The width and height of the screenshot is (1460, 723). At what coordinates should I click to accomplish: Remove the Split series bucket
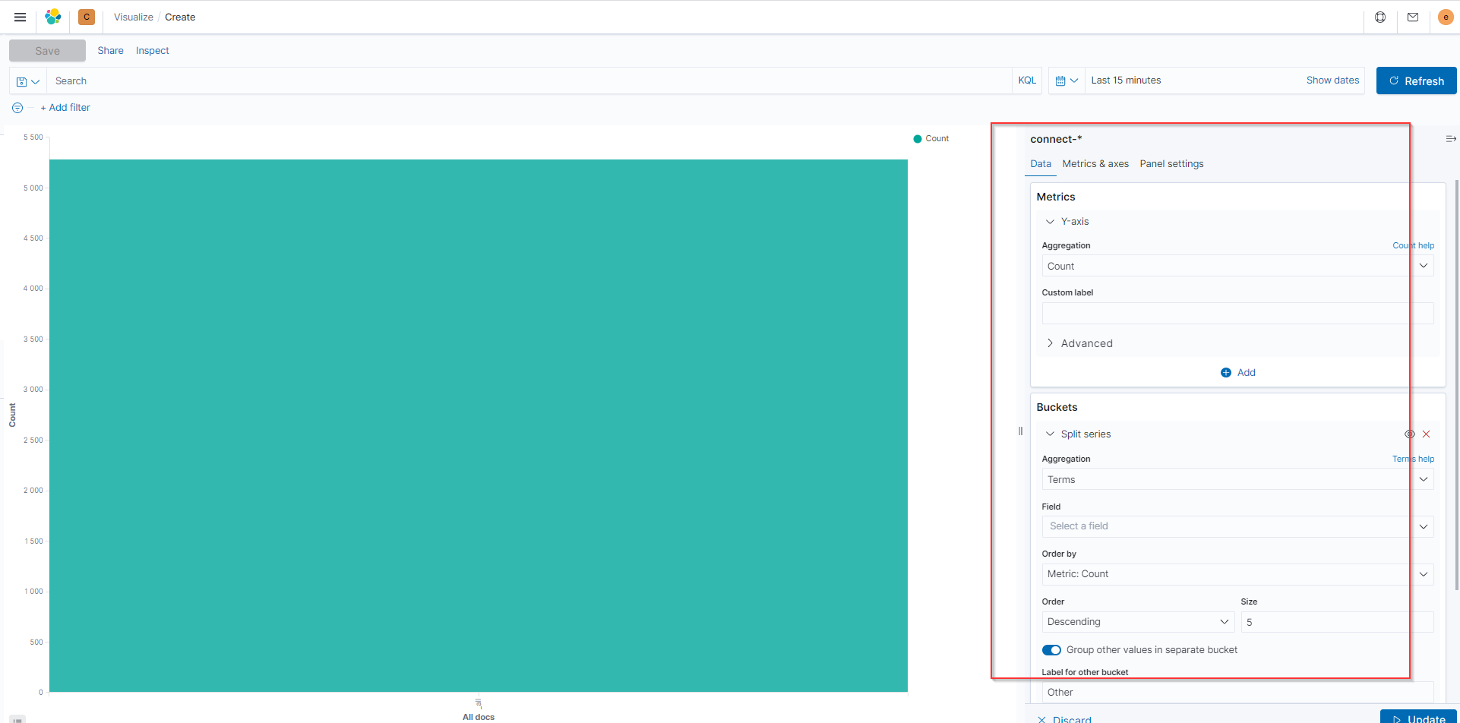tap(1427, 434)
